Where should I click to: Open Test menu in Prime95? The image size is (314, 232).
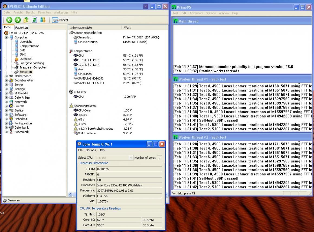(x=175, y=13)
